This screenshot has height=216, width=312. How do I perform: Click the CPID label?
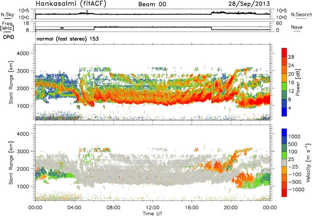(x=9, y=37)
